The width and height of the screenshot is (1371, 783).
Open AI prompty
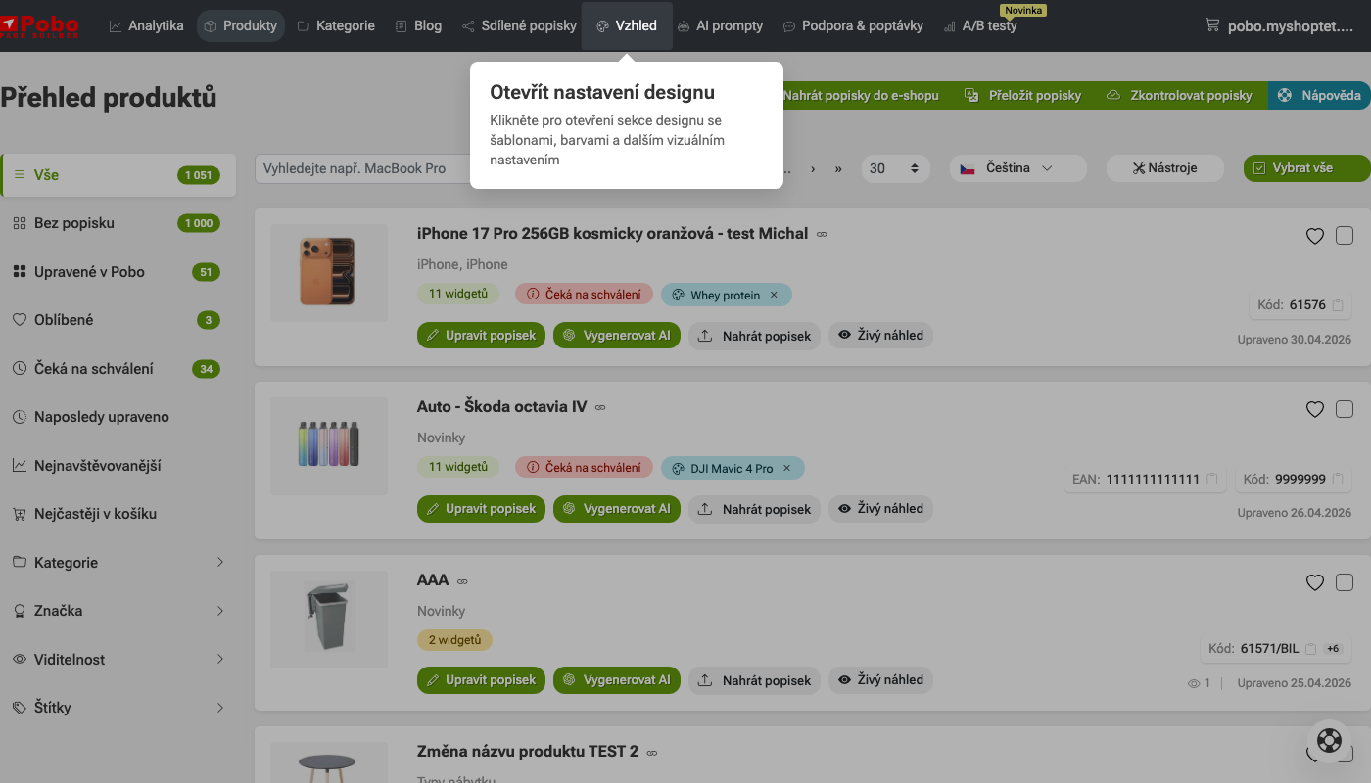[720, 26]
